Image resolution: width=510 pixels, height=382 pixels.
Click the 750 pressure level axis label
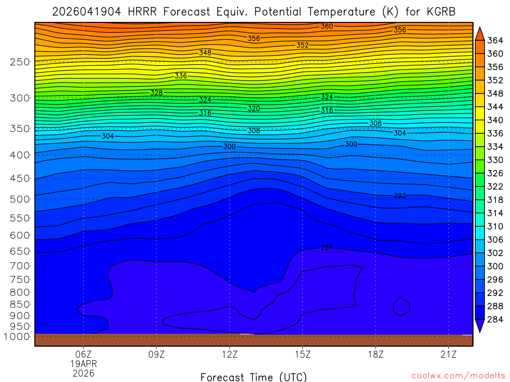tap(20, 280)
